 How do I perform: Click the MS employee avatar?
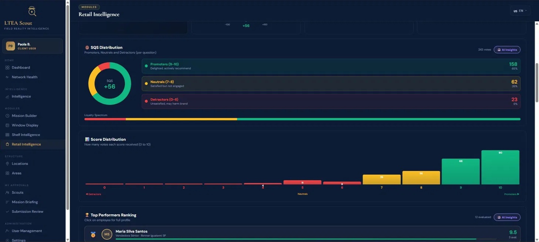107,234
